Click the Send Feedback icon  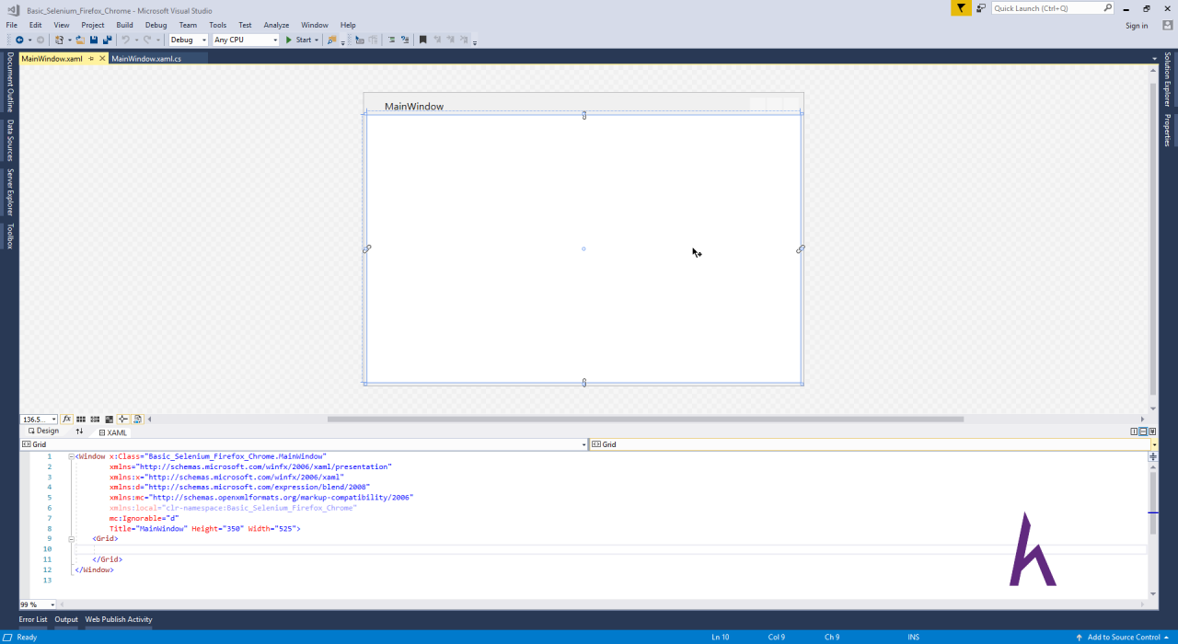tap(980, 8)
